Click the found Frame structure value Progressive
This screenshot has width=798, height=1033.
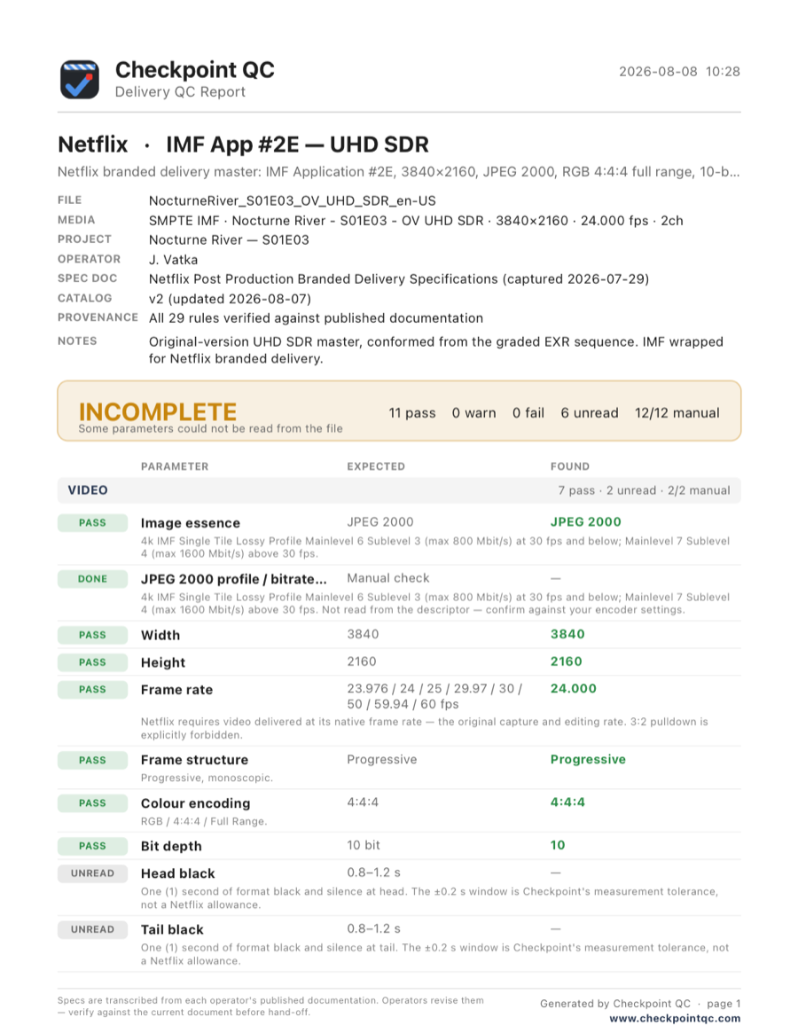(x=588, y=760)
